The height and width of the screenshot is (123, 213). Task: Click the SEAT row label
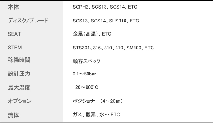(x=14, y=34)
